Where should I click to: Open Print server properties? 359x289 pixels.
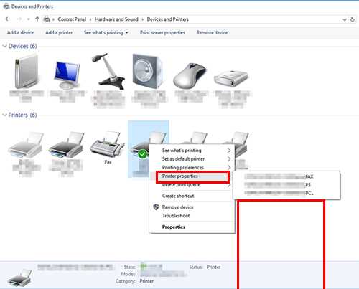(162, 32)
